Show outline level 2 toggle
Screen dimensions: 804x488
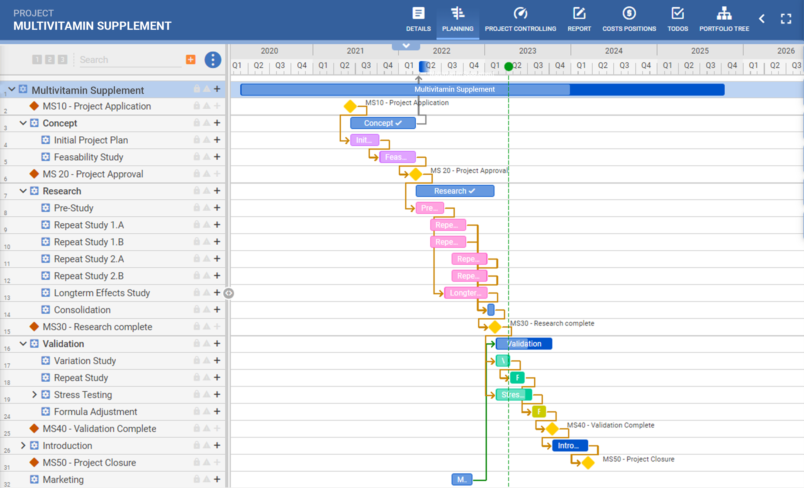[x=50, y=59]
